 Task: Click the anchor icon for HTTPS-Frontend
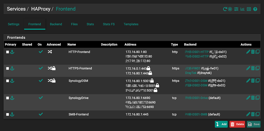(x=12, y=68)
